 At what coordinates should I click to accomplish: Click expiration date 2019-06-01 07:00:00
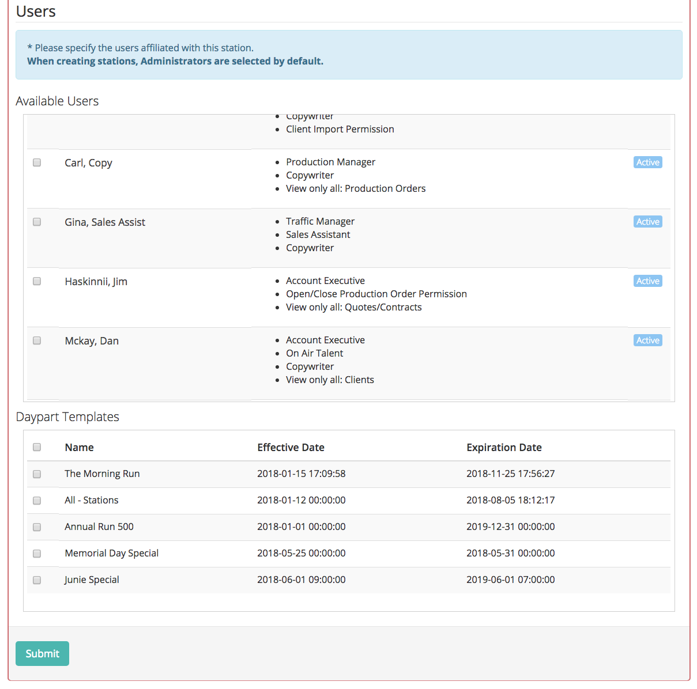click(511, 580)
